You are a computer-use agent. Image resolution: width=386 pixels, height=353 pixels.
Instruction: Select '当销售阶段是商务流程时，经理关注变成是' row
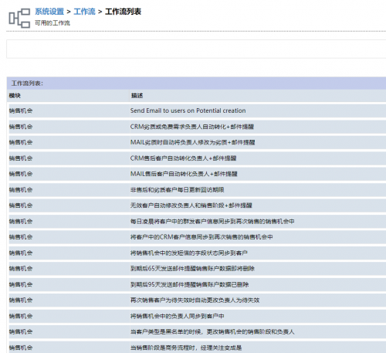[198, 347]
